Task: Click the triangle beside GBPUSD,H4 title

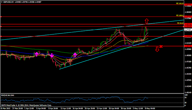Action: [x=2, y=2]
